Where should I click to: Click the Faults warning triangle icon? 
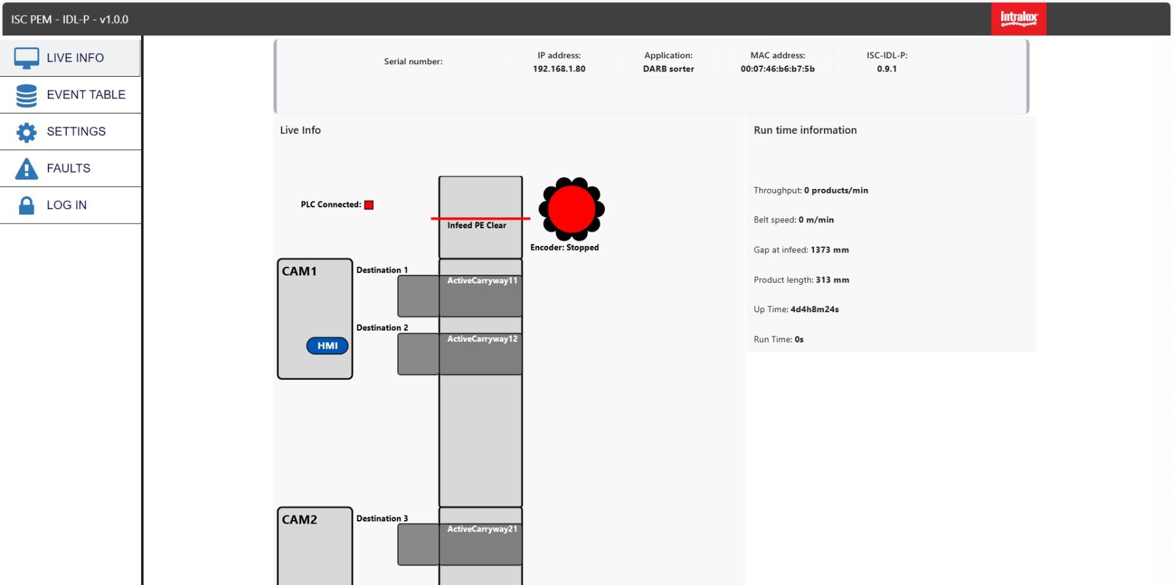[x=26, y=169]
